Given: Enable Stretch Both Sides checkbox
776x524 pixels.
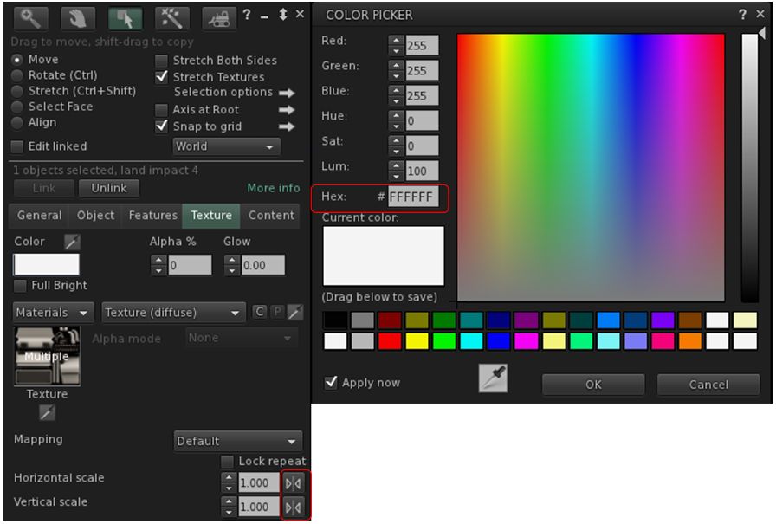Looking at the screenshot, I should pyautogui.click(x=161, y=61).
